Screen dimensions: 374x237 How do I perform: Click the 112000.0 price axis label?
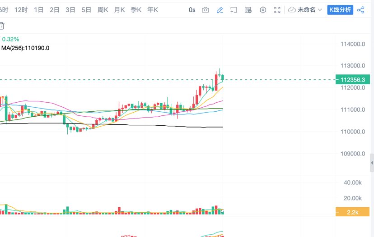coord(353,88)
